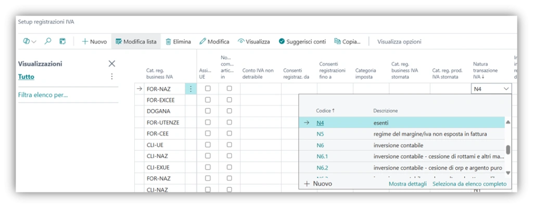Close the Visualizzazioni pane
533x208 pixels.
click(111, 63)
